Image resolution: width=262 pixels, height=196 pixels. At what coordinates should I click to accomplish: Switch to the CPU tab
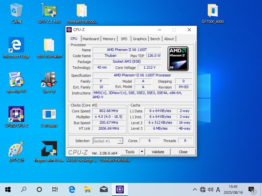click(x=74, y=39)
